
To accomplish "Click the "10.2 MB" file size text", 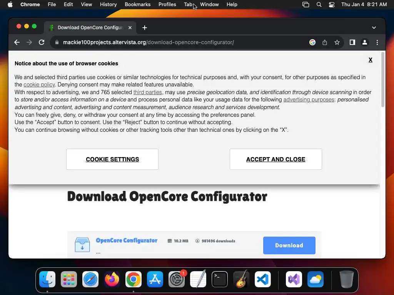I will pyautogui.click(x=181, y=241).
